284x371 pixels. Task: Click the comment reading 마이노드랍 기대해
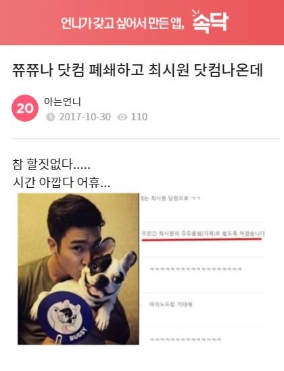tap(170, 304)
